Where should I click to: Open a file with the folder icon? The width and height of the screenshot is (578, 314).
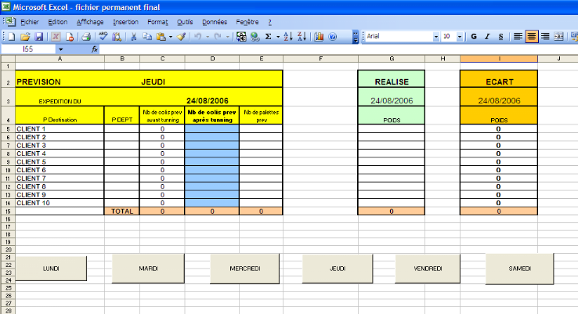(25, 37)
